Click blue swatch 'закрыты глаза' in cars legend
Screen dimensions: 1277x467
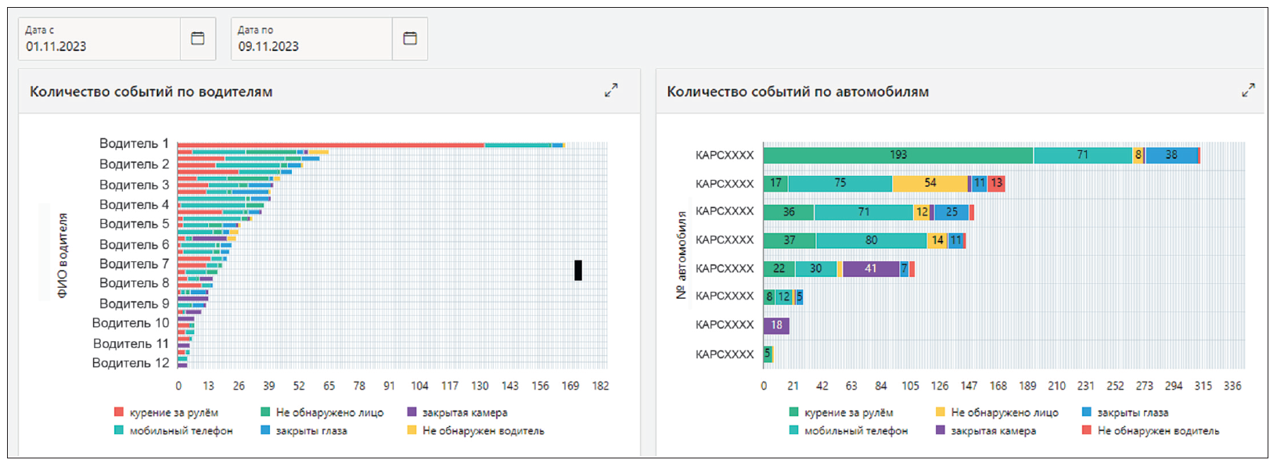[x=1087, y=412]
